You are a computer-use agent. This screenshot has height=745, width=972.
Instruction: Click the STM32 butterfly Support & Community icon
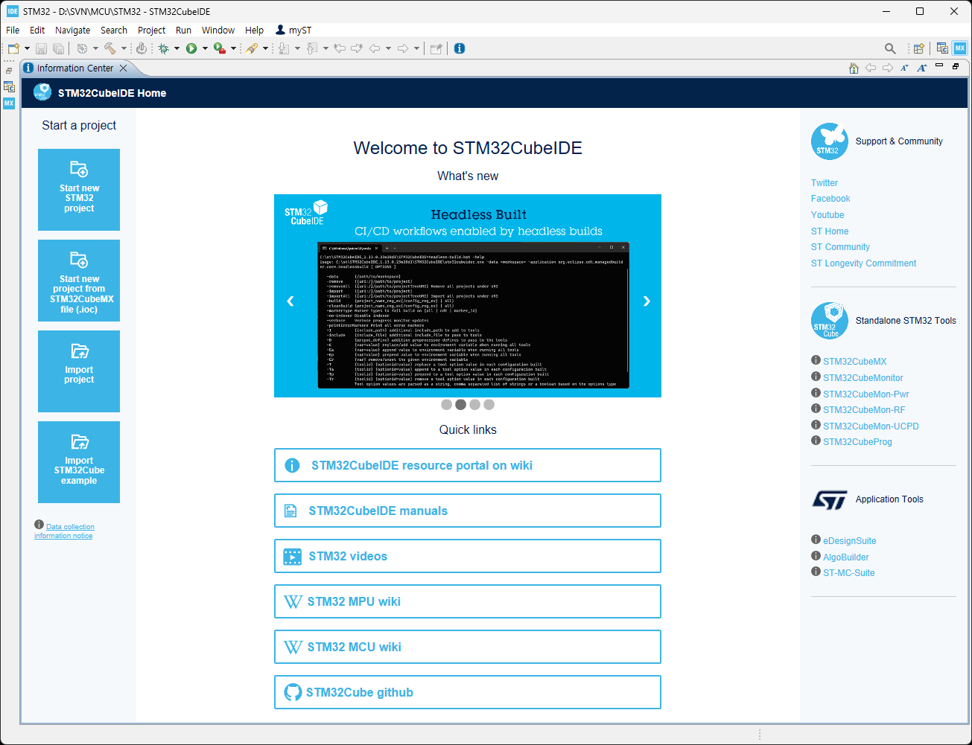(830, 141)
